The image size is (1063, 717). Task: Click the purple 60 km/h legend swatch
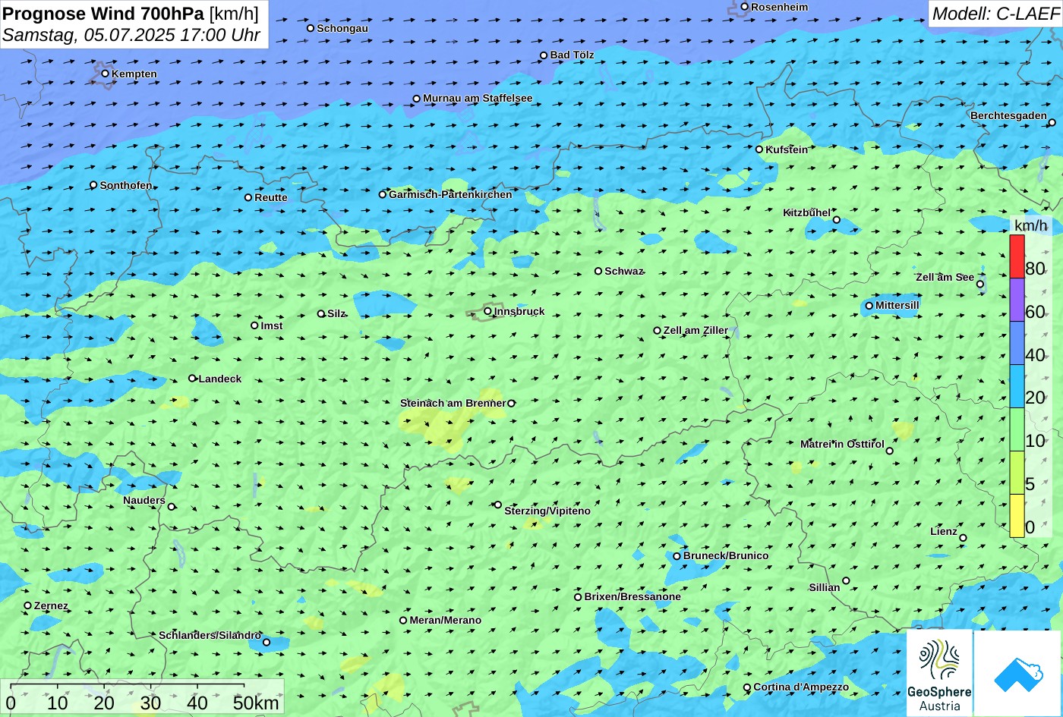tap(1017, 300)
